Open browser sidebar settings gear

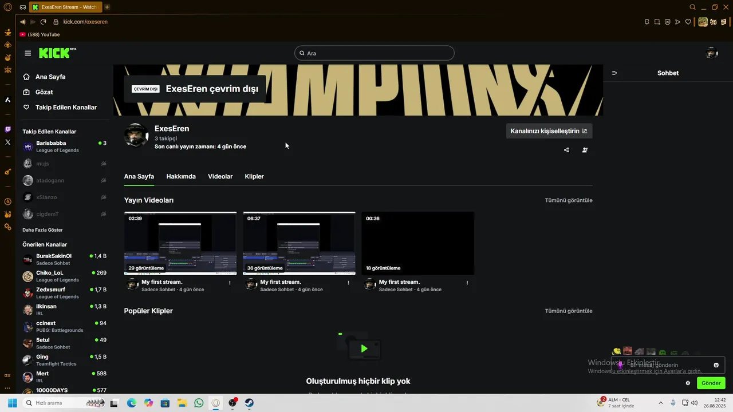(7, 227)
